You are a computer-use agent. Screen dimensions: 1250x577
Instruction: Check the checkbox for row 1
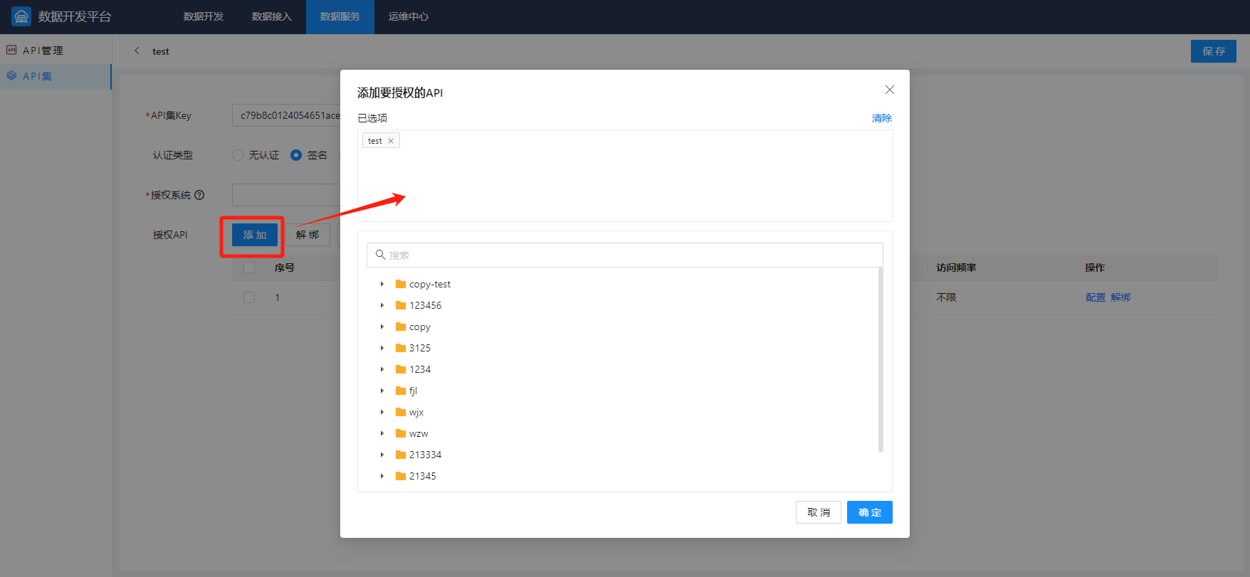tap(249, 297)
